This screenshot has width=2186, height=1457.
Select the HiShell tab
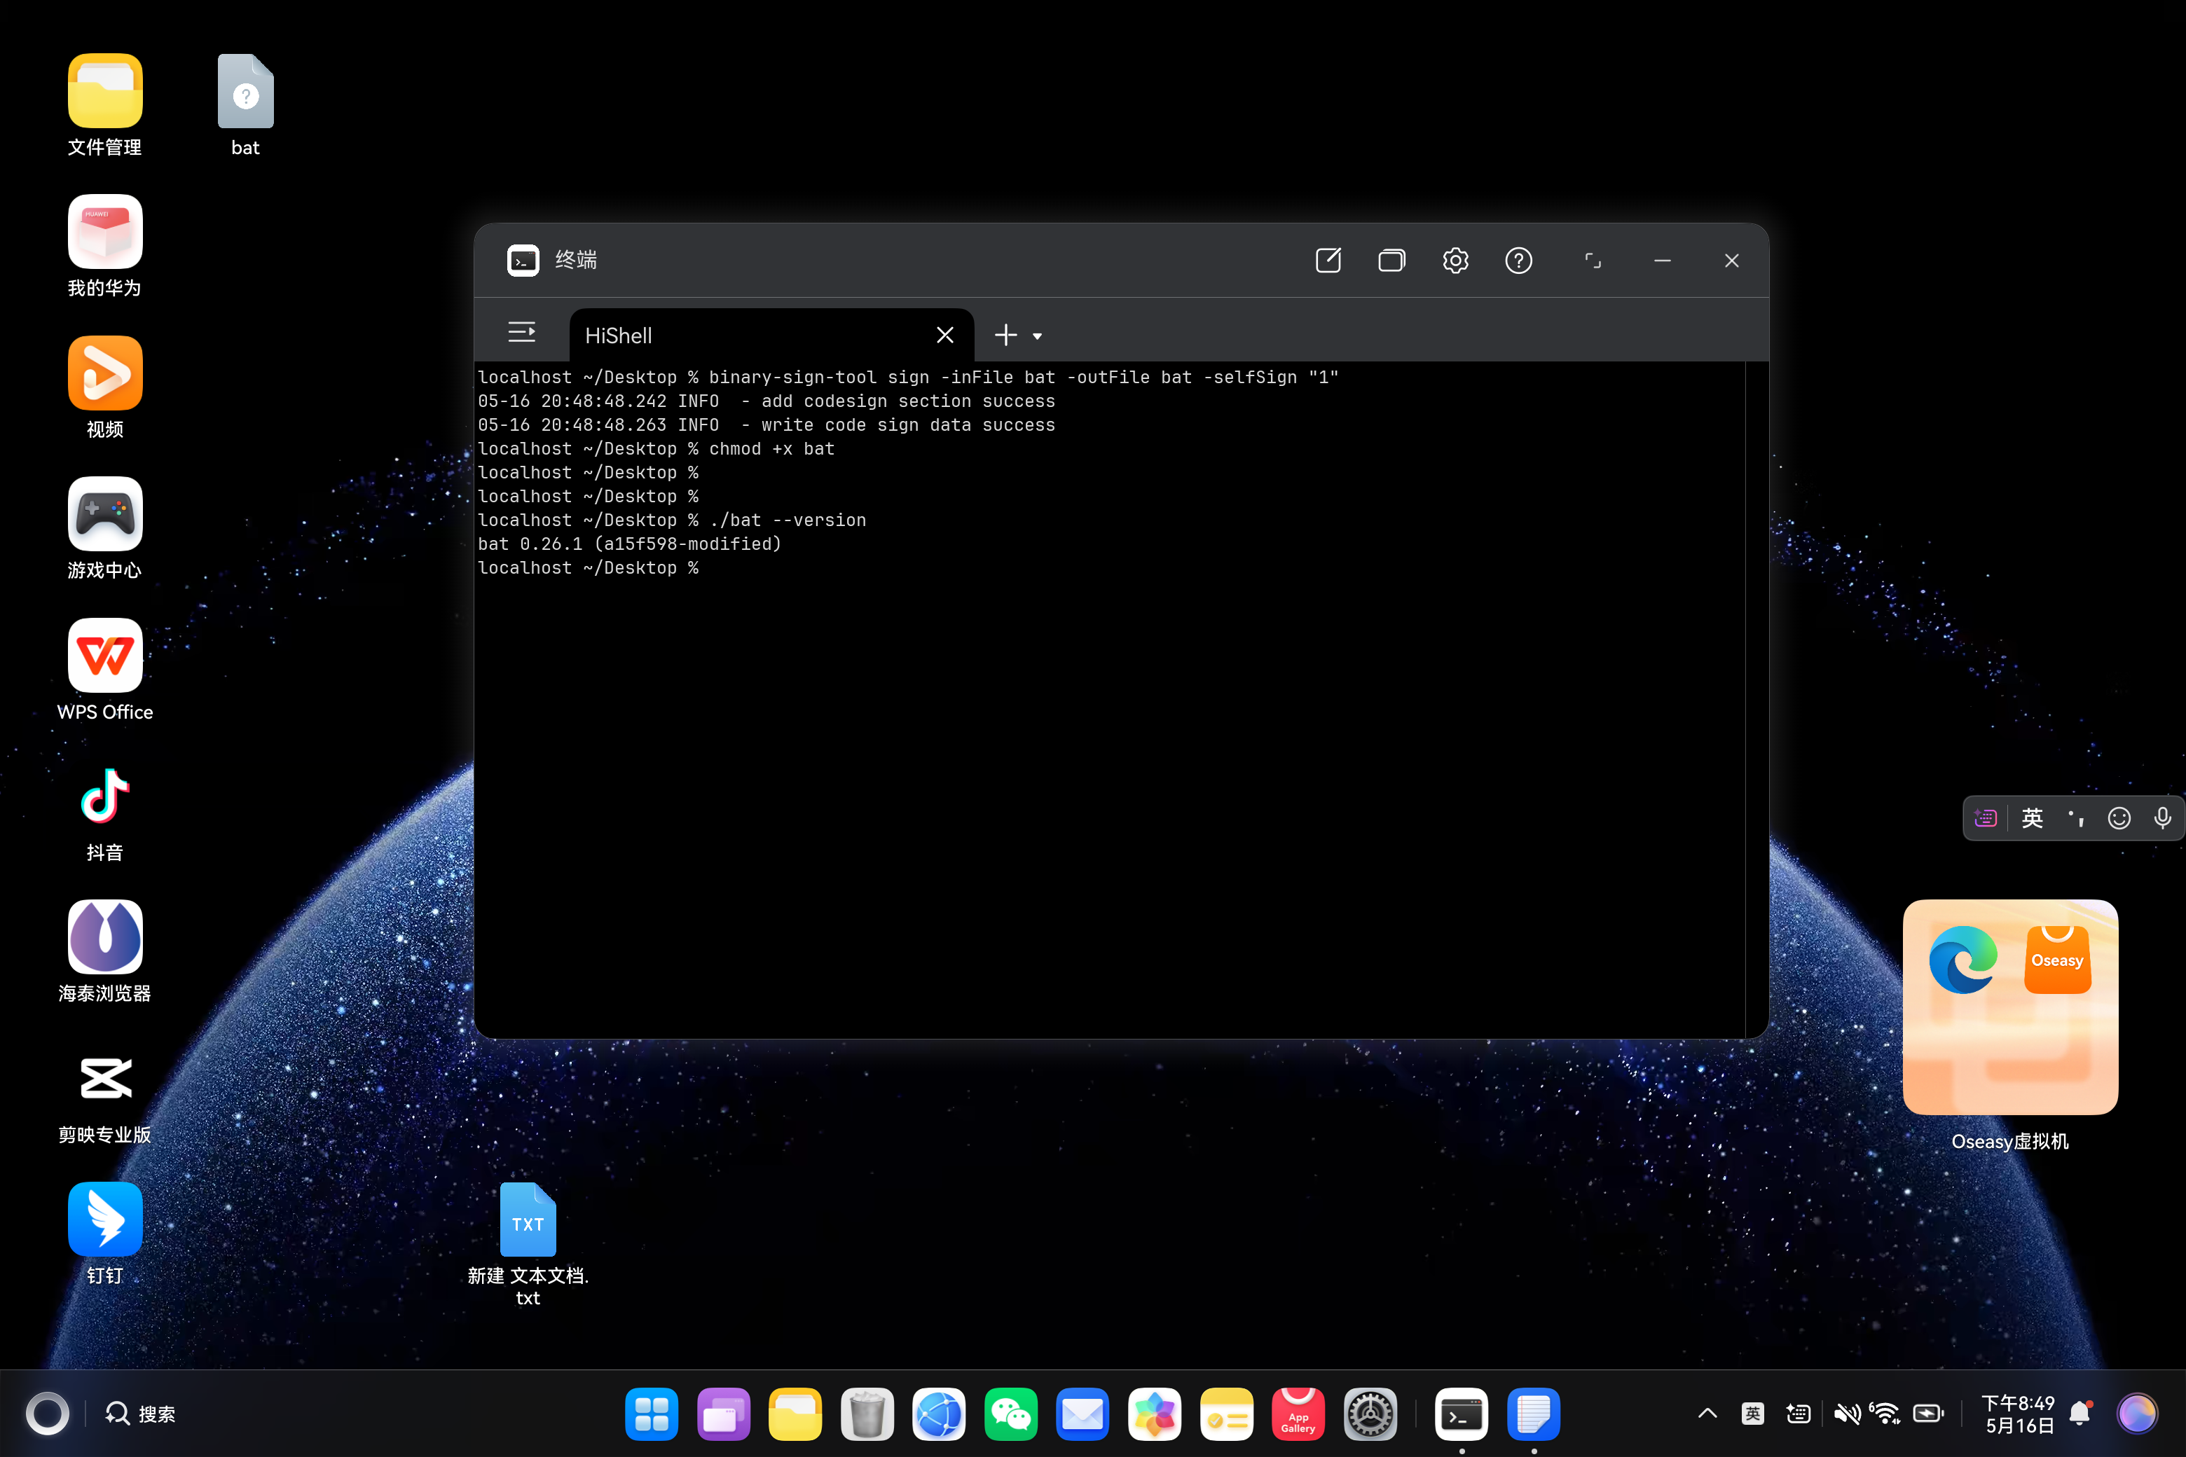(x=771, y=336)
